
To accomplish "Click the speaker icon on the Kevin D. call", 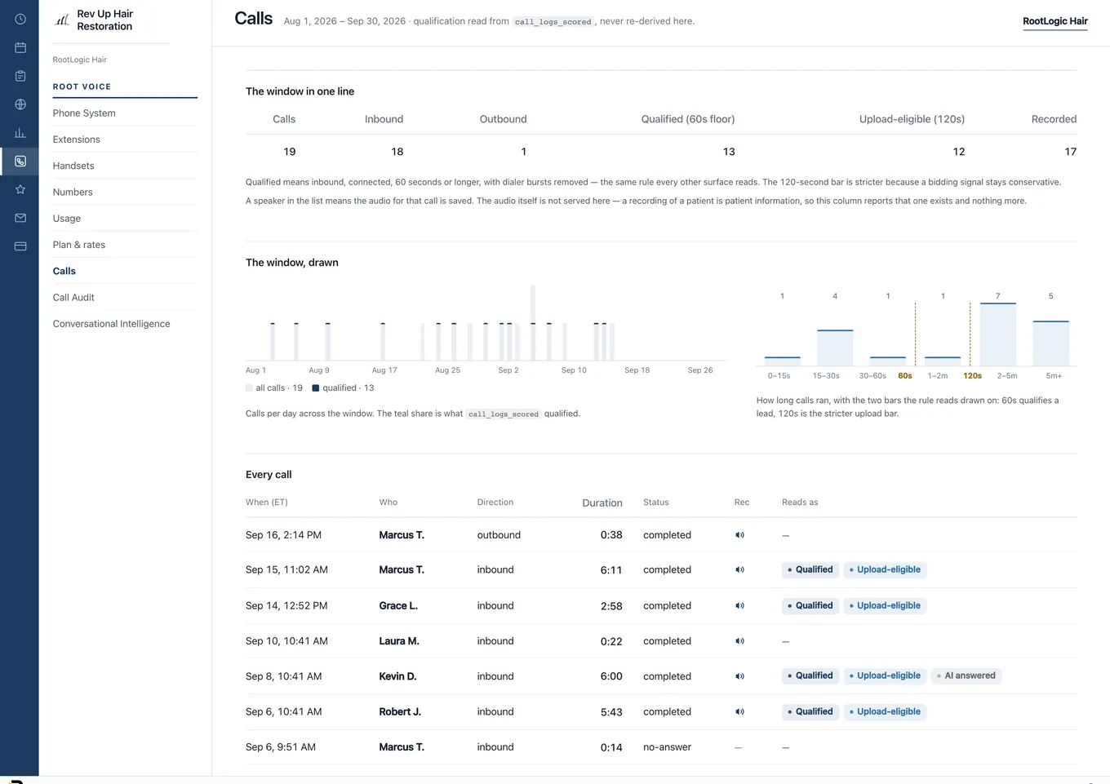I will 739,676.
